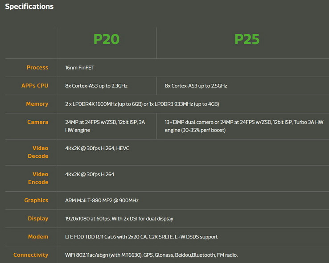Click the P25 dual camera description
The image size is (329, 263).
click(x=244, y=126)
